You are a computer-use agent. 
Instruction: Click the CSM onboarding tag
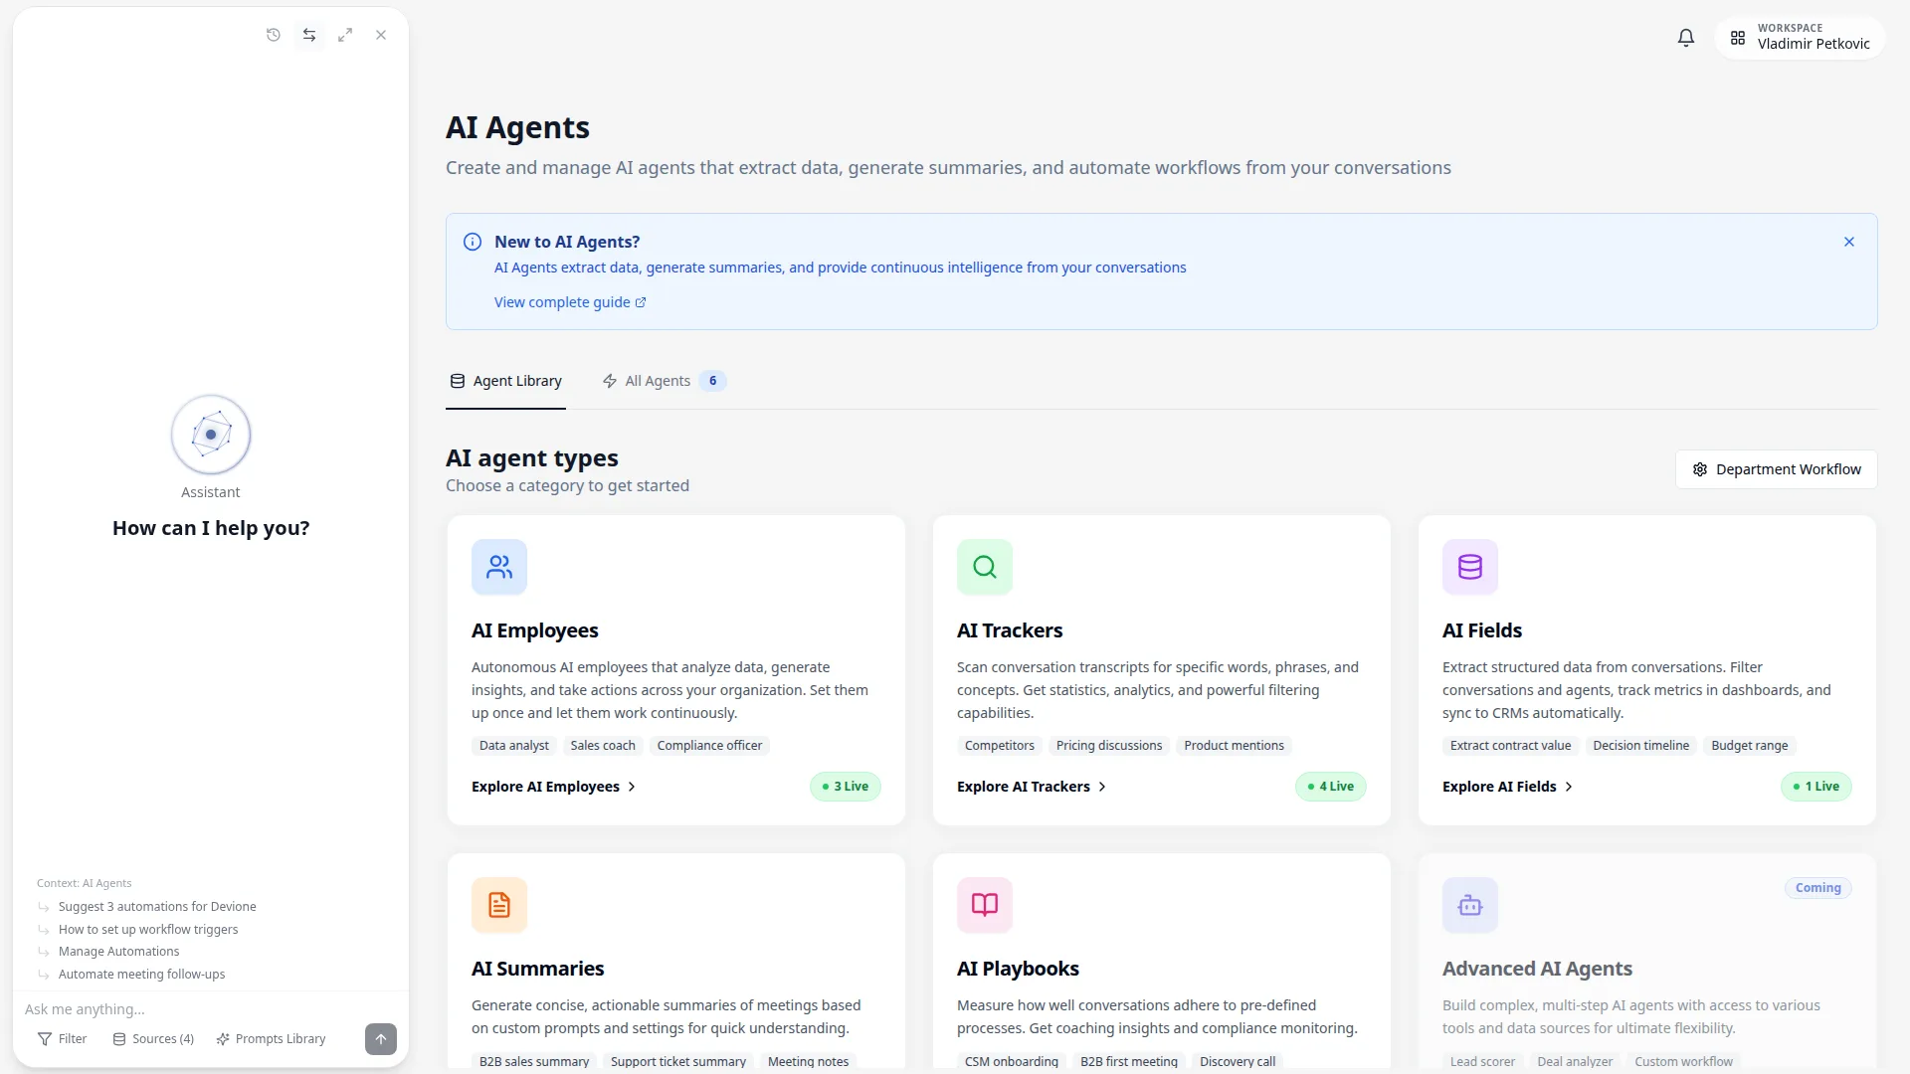(x=1012, y=1062)
